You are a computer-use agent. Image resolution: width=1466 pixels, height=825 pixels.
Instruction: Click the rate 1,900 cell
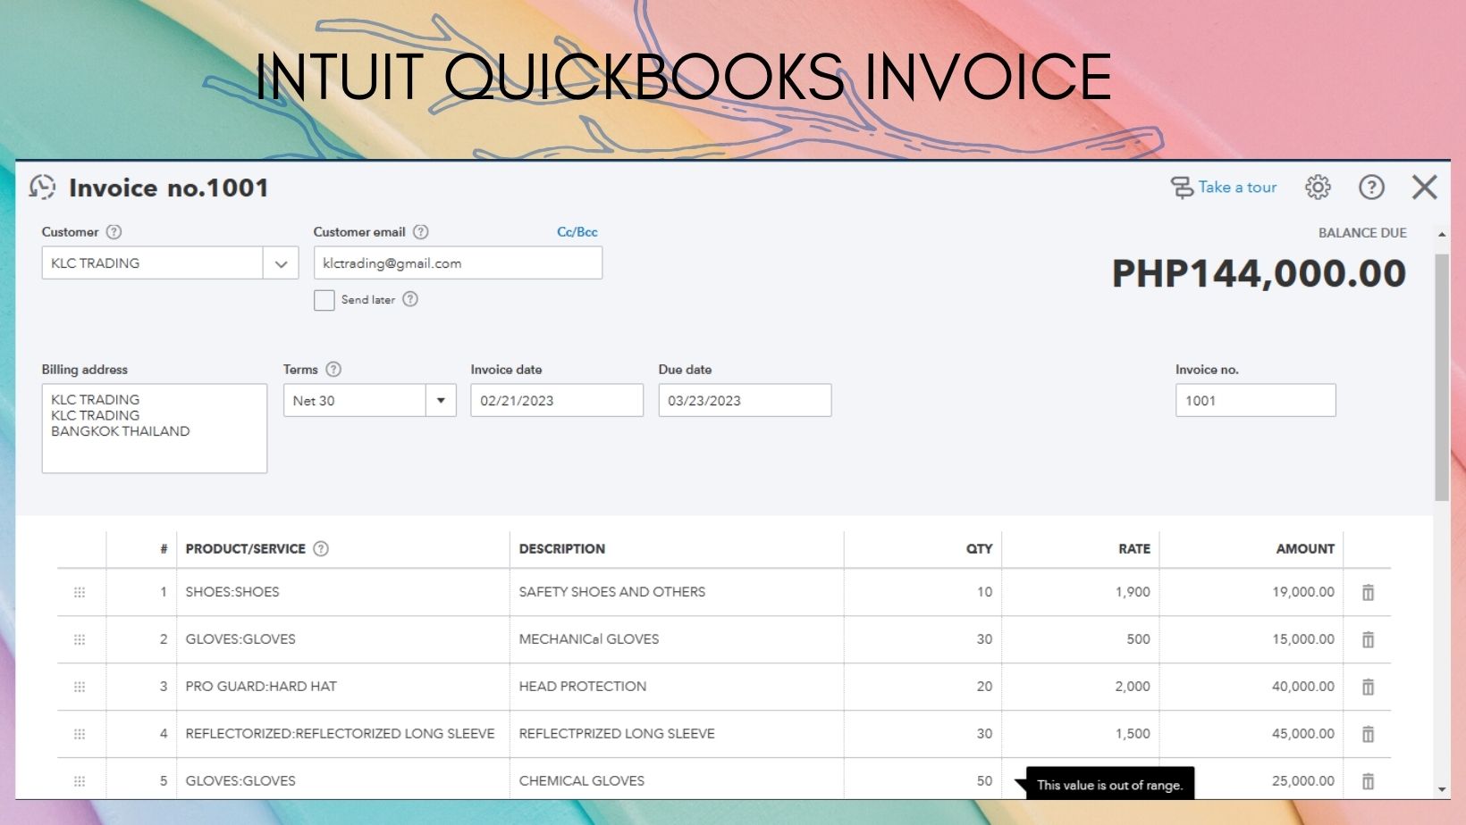[1081, 592]
